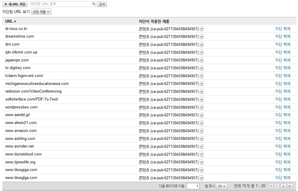Expand product dropdown for wordpressbox.com

click(202, 107)
